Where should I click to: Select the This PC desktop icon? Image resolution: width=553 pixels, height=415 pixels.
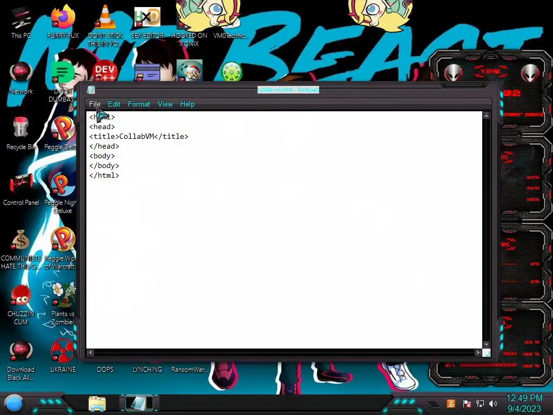(x=21, y=23)
